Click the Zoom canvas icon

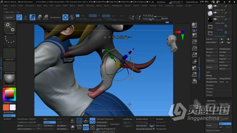click(194, 42)
